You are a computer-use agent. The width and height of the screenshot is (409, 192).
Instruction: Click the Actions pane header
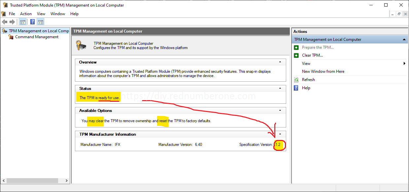coord(350,32)
